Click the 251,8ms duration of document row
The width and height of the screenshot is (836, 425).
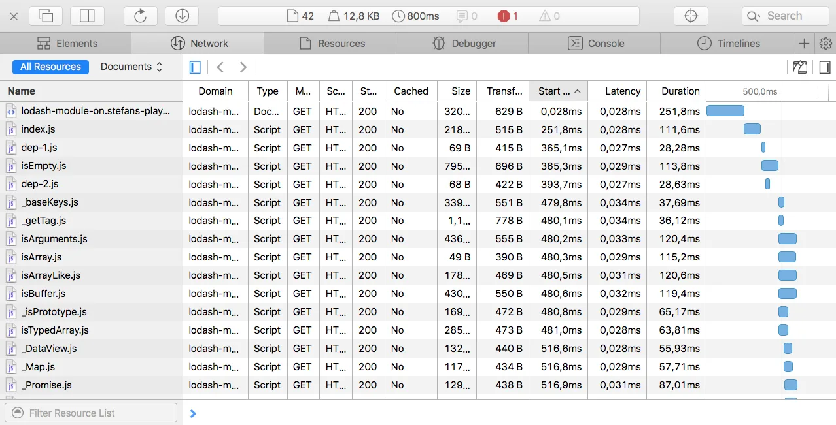(x=680, y=111)
